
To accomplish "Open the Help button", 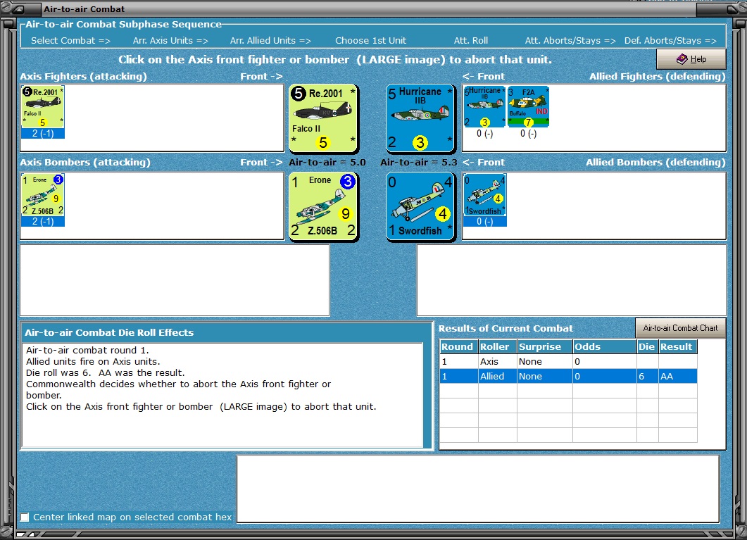I will point(691,59).
